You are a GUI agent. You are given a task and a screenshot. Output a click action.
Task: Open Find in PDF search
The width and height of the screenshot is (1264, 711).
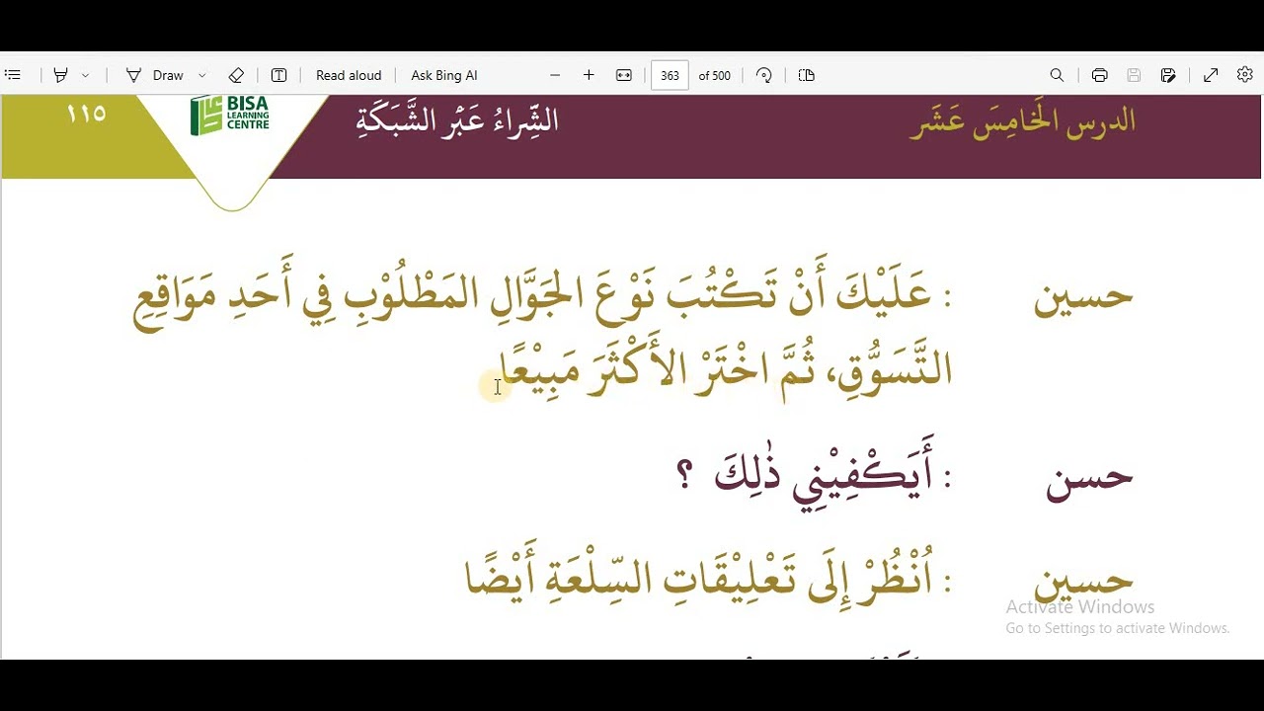[x=1057, y=75]
